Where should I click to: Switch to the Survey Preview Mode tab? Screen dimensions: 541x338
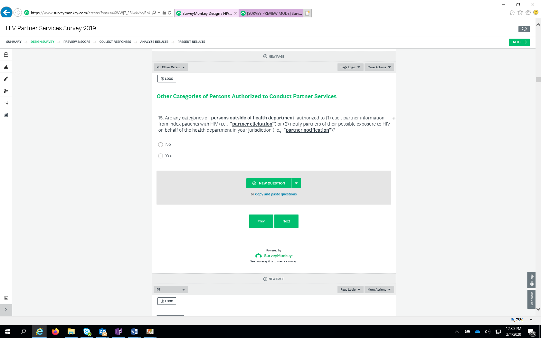(271, 13)
